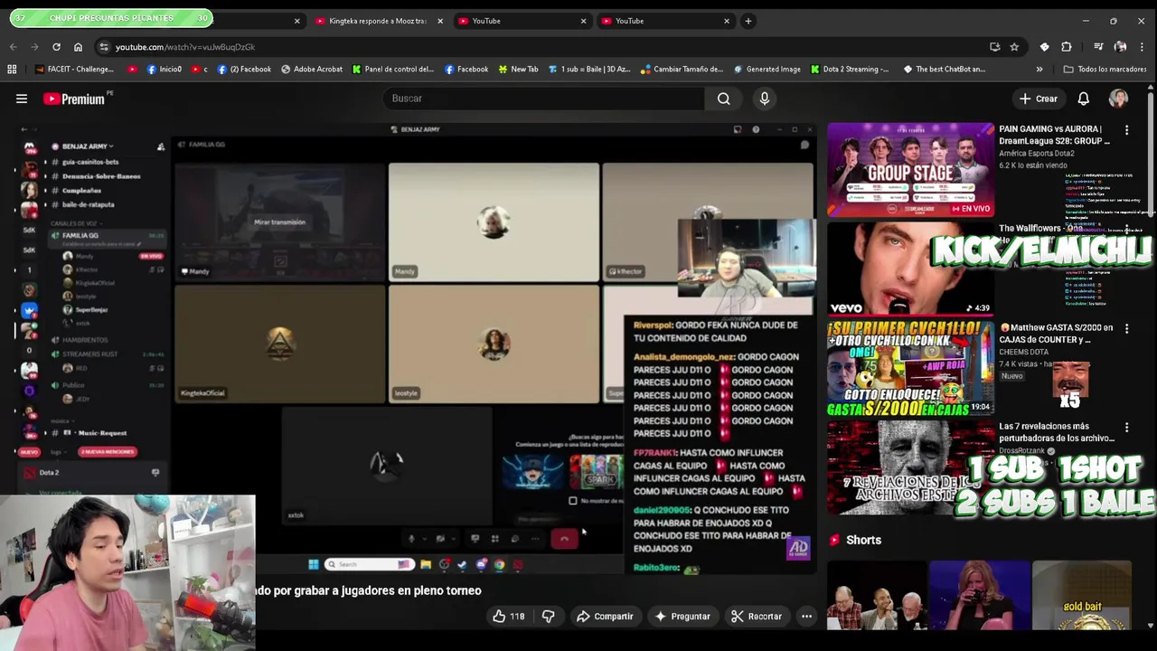Viewport: 1157px width, 651px height.
Task: Open the YouTube account avatar menu
Action: coord(1119,99)
